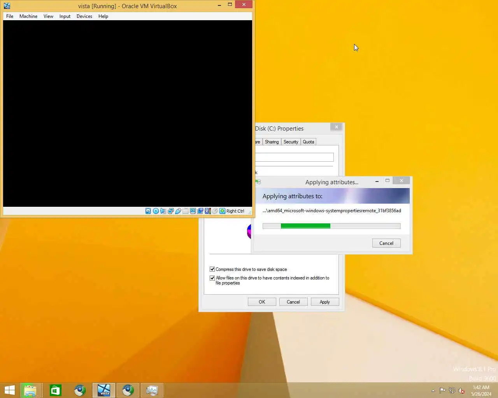Open the Help menu in VirtualBox

[103, 16]
